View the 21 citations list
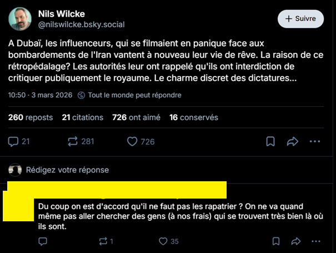 pos(82,117)
